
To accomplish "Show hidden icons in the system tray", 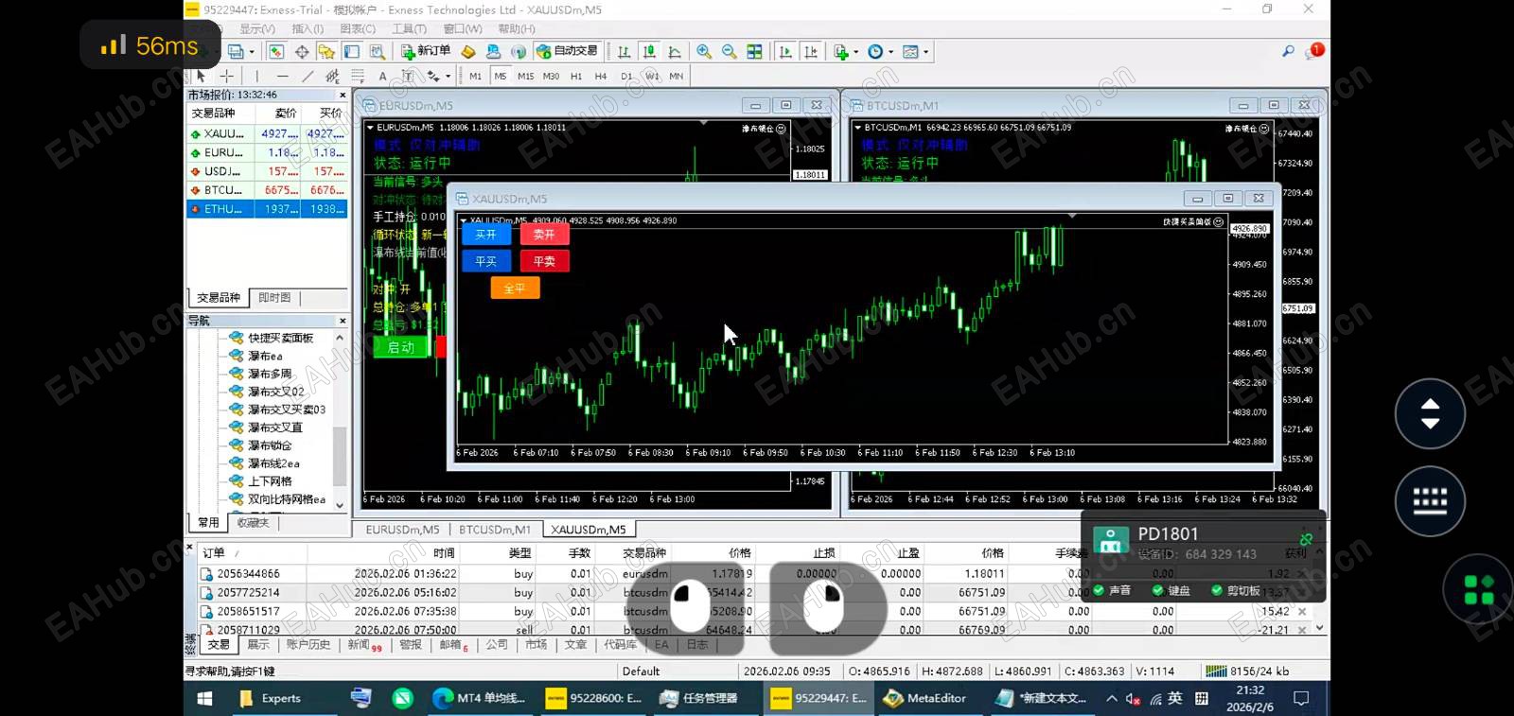I will 1111,699.
